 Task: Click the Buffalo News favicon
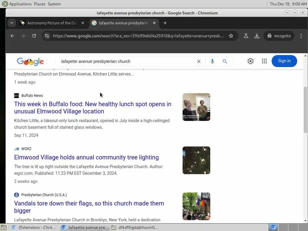[x=17, y=96]
